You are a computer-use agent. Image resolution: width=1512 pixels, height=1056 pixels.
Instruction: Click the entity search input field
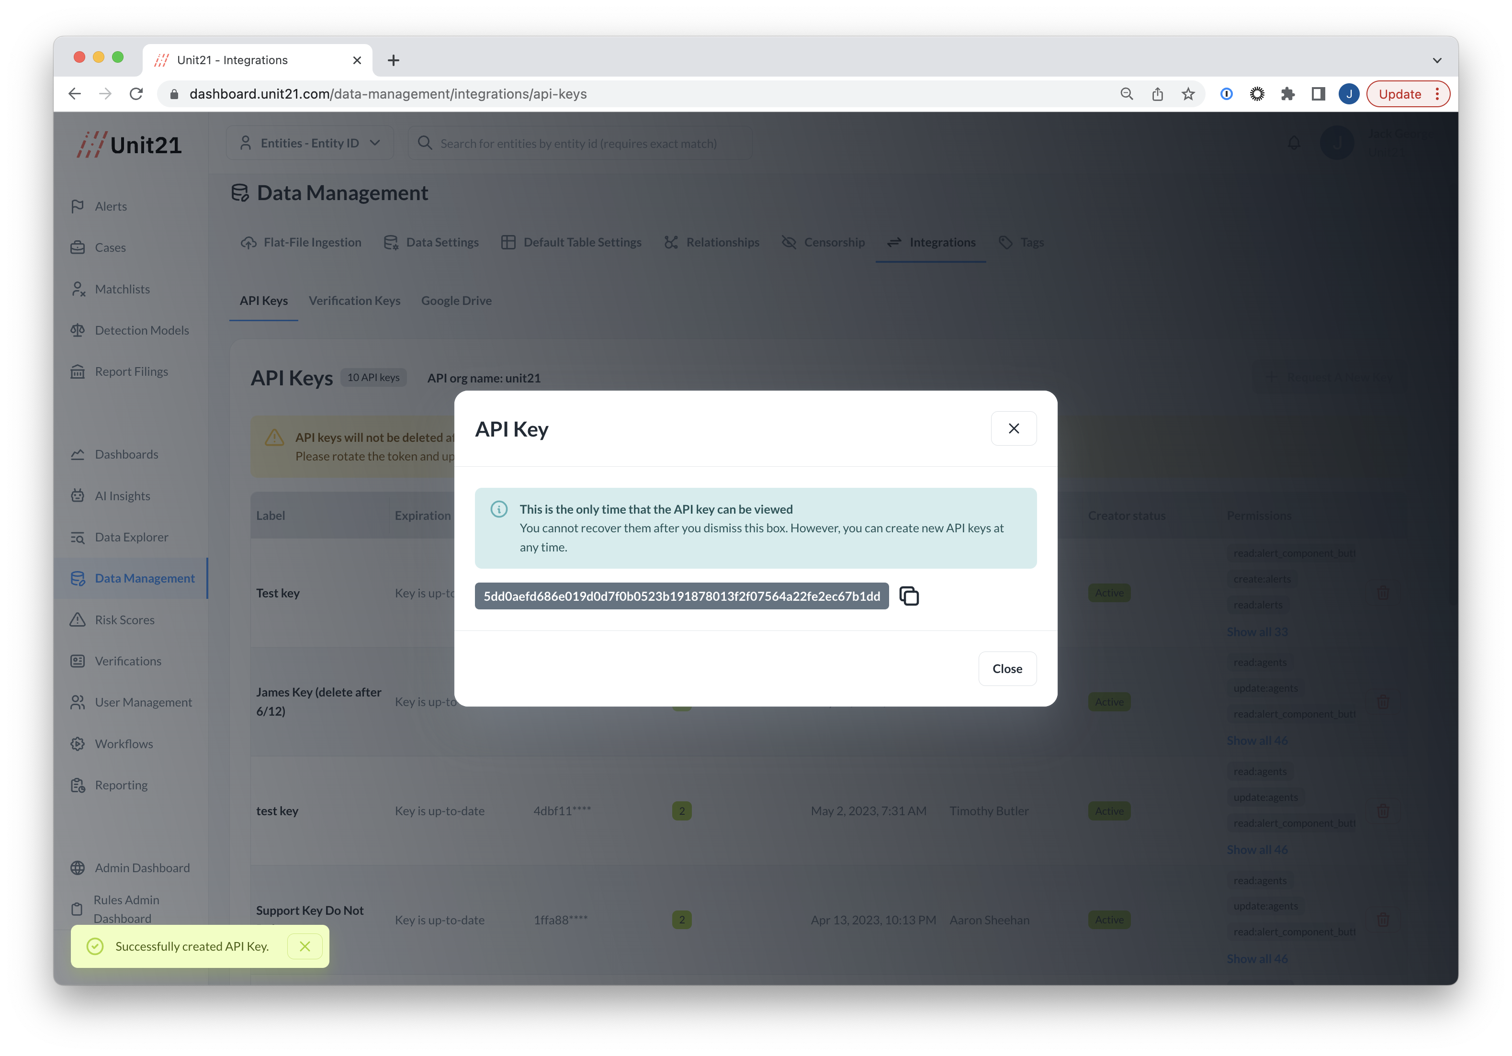(x=578, y=144)
